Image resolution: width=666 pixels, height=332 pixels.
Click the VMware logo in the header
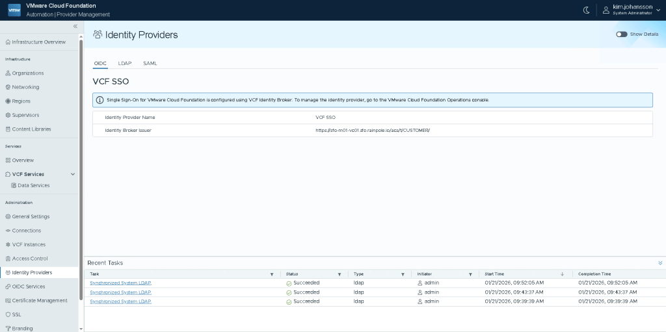(14, 10)
